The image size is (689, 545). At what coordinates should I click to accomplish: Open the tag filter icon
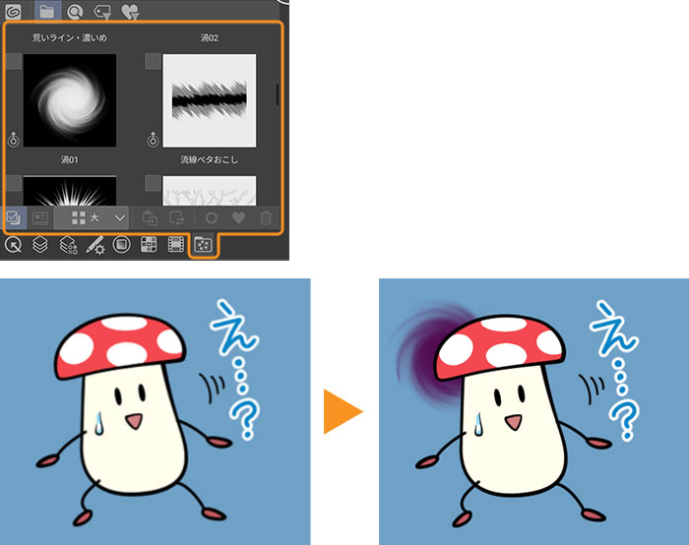click(x=101, y=11)
